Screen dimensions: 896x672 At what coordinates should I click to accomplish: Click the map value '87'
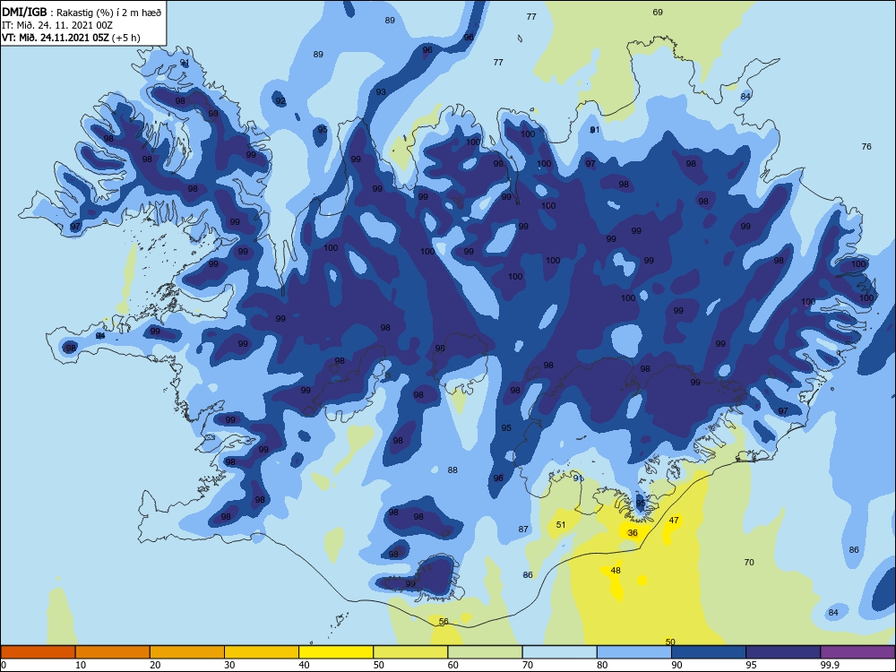(523, 530)
